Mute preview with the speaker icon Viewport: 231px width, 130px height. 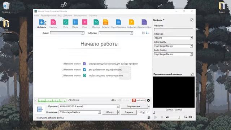point(167,117)
